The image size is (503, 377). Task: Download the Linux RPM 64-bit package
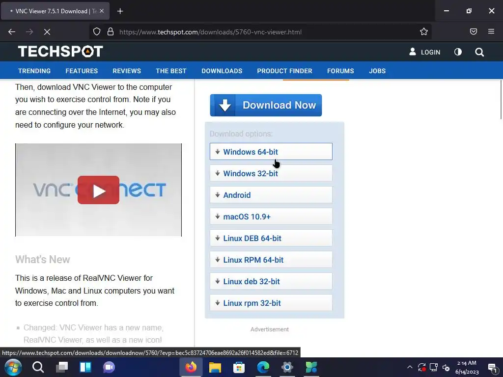point(271,260)
